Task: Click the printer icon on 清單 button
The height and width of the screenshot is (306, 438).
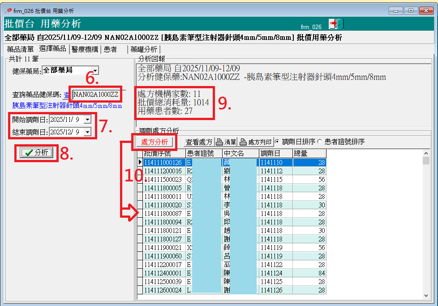Action: coord(219,142)
